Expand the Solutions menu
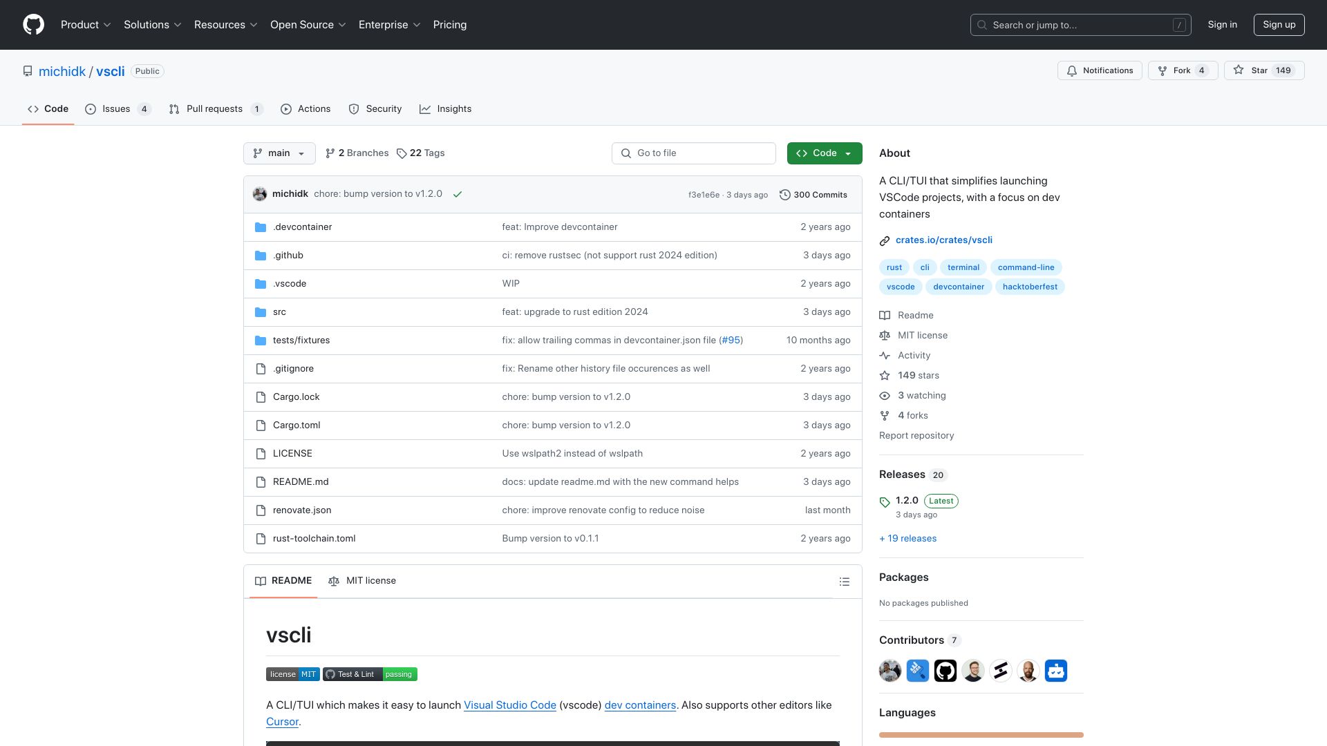 pyautogui.click(x=152, y=25)
